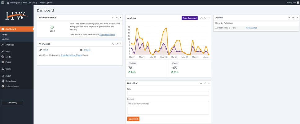Open the Breakdance Zero Theme link

pyautogui.click(x=71, y=55)
